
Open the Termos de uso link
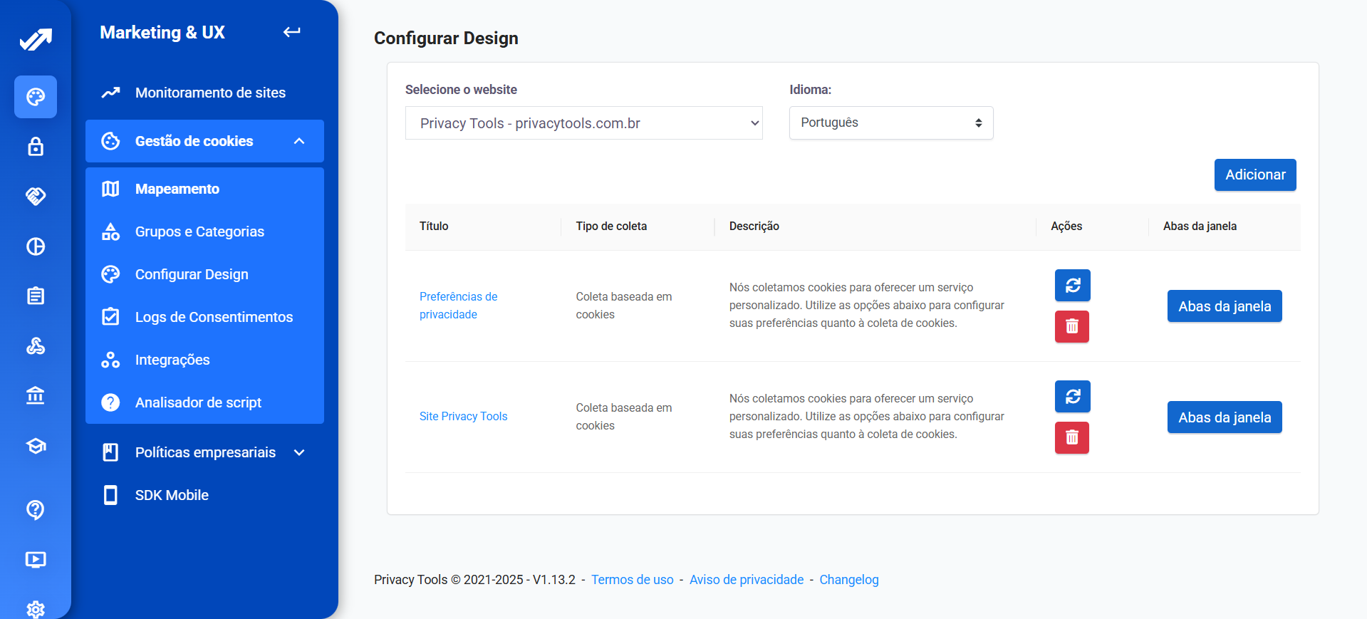[x=632, y=580]
